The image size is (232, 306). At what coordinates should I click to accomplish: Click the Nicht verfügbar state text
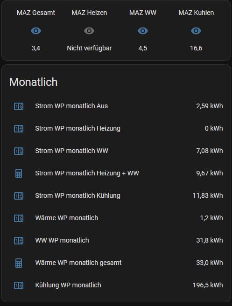(x=89, y=48)
